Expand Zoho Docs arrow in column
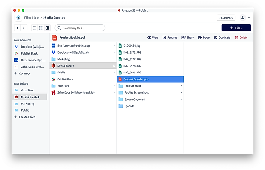Screen dimensions: 265x170 click(x=114, y=92)
